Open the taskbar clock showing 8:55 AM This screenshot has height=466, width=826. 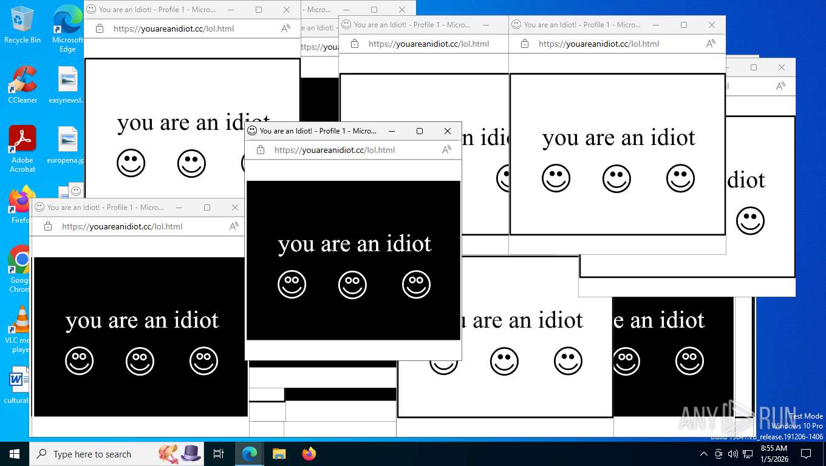(774, 453)
